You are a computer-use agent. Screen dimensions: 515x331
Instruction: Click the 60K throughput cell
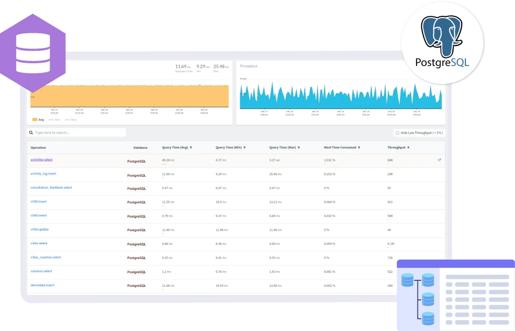click(x=390, y=160)
